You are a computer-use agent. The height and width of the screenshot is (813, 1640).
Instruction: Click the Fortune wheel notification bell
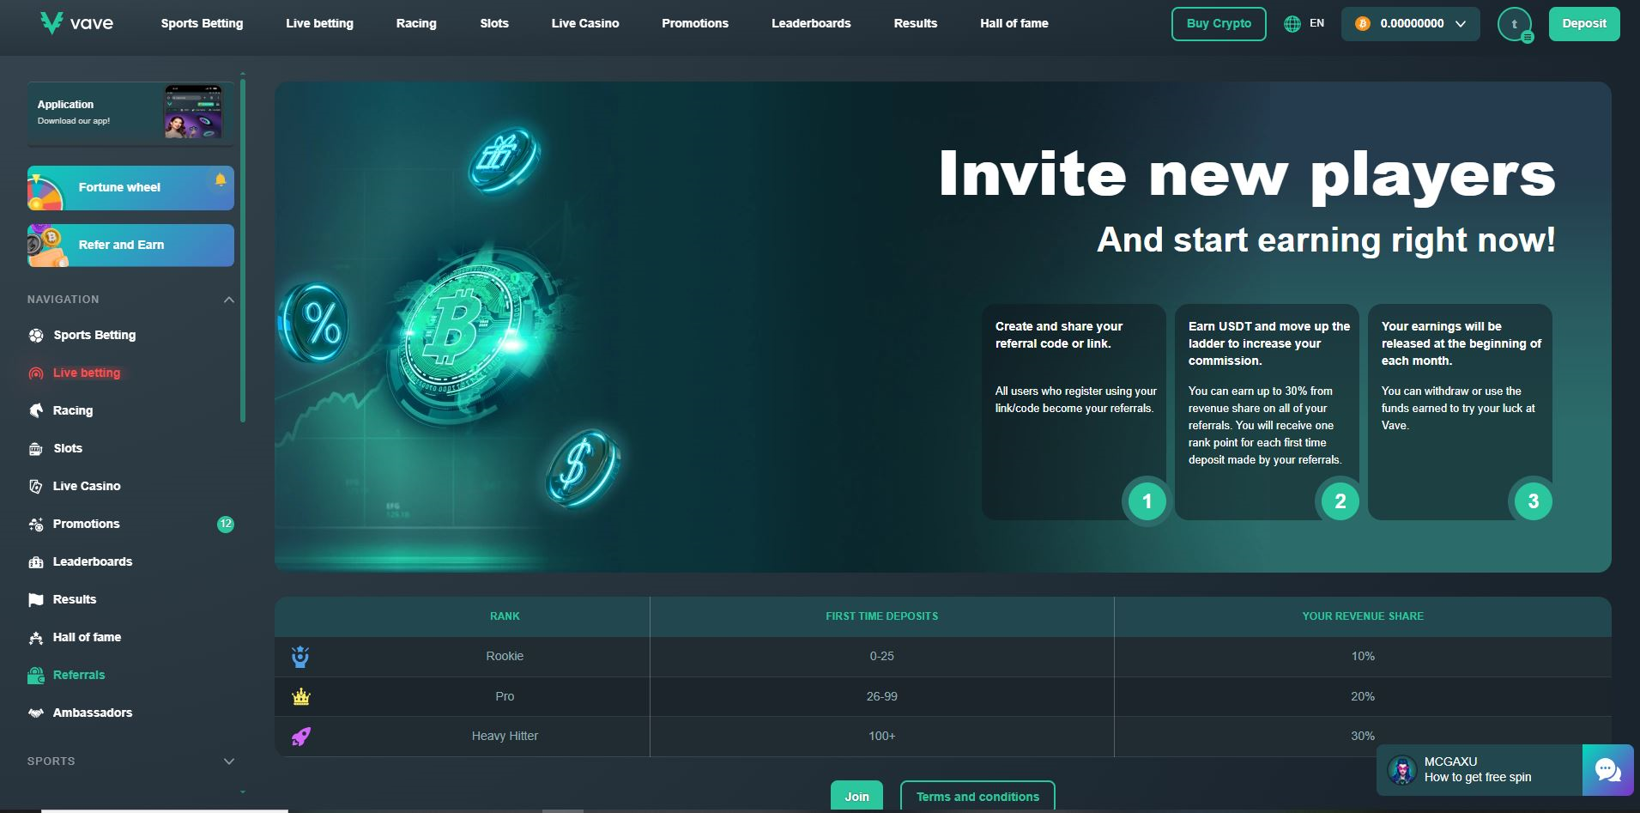pos(221,179)
